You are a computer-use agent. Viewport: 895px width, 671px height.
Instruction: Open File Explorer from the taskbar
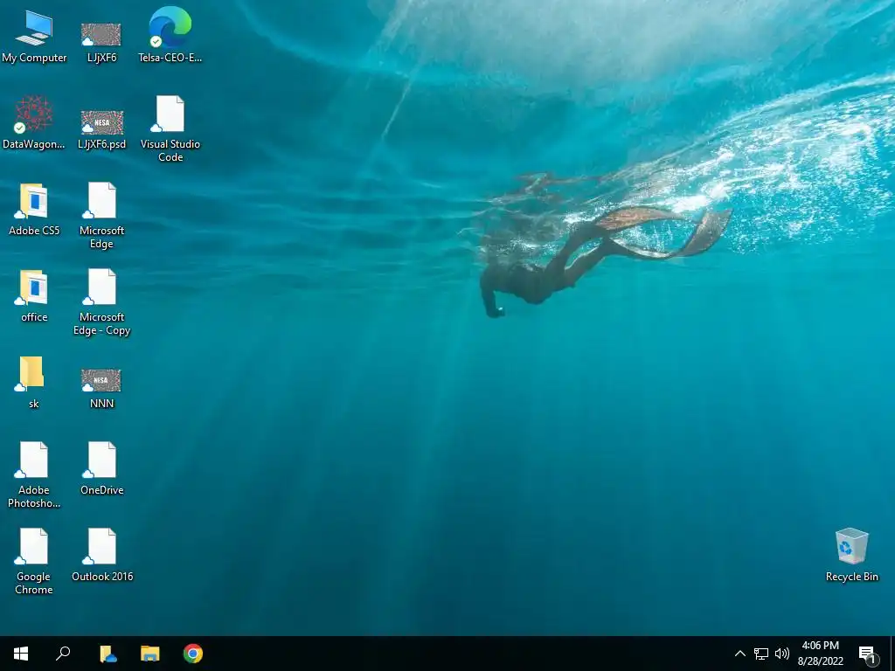150,654
